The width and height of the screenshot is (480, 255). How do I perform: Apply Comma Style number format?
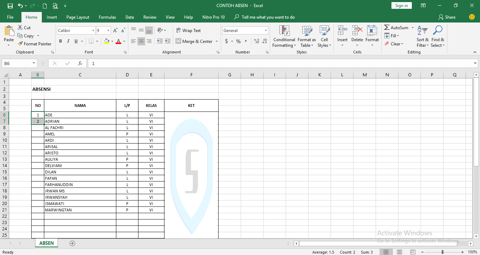(x=246, y=41)
